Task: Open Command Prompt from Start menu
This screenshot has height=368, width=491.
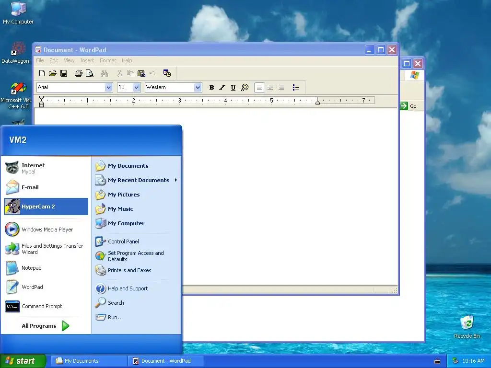Action: coord(46,306)
